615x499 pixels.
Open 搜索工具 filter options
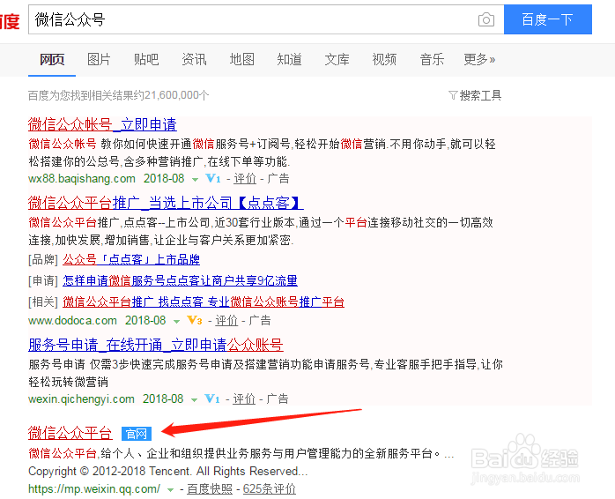click(480, 95)
